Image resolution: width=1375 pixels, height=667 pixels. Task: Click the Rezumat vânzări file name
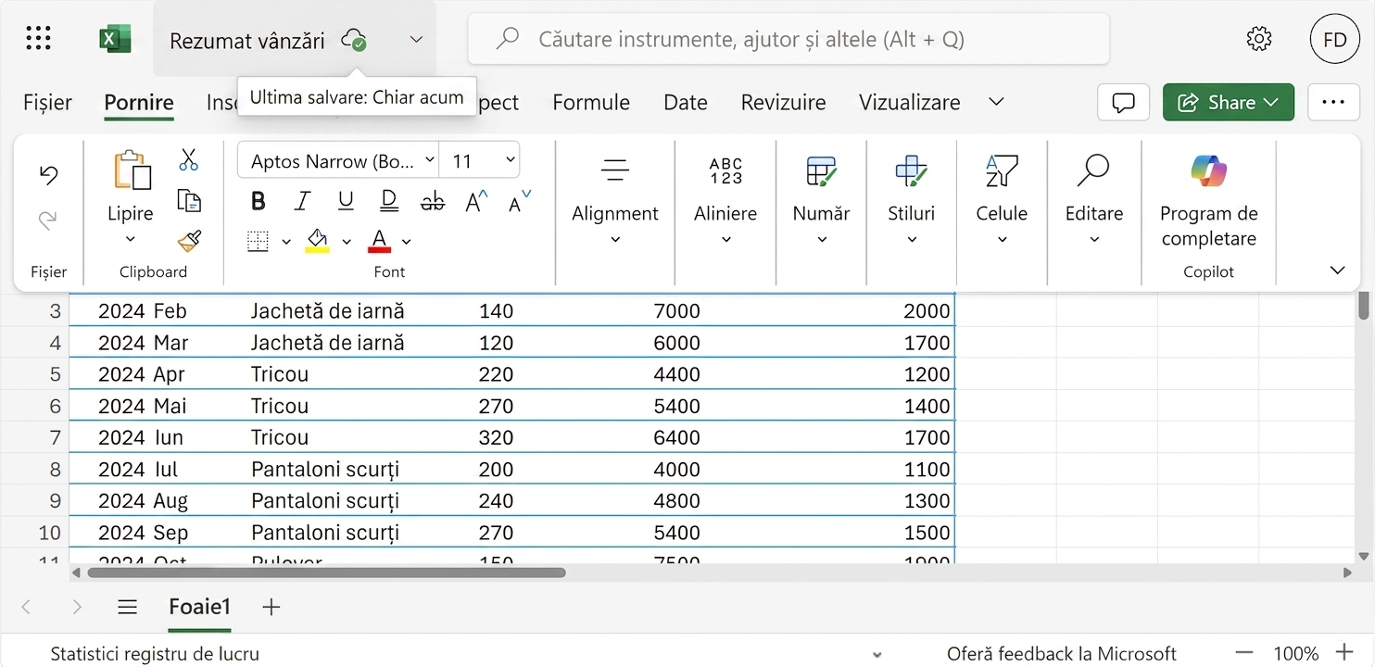(246, 40)
